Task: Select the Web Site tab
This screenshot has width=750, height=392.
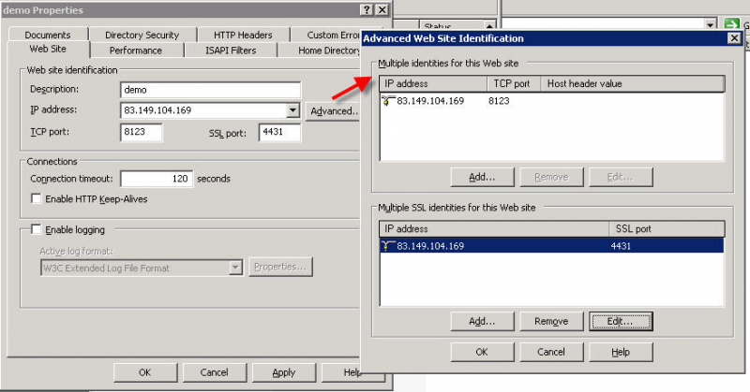Action: pos(48,50)
